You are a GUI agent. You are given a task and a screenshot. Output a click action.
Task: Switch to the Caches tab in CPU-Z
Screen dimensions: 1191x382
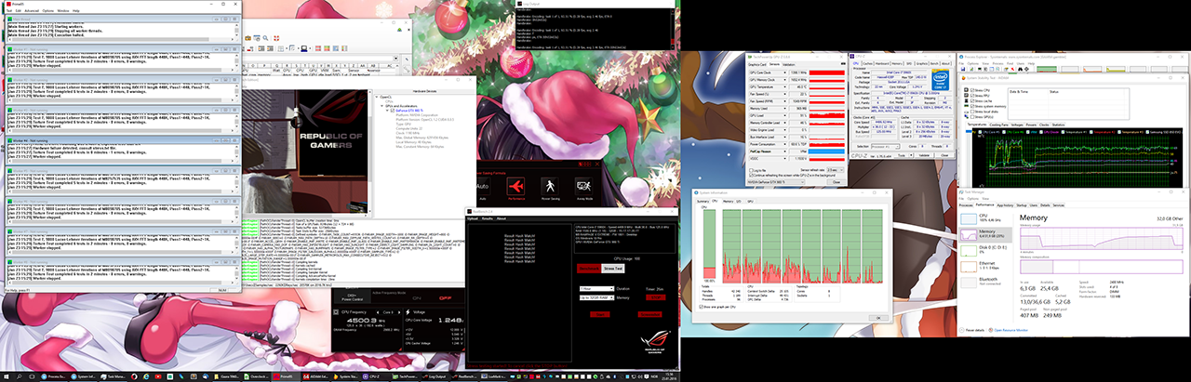pyautogui.click(x=868, y=63)
